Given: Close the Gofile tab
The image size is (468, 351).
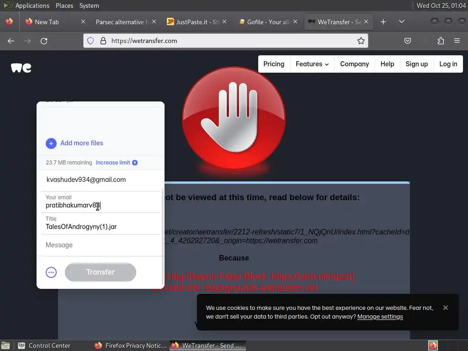Looking at the screenshot, I should pyautogui.click(x=295, y=21).
